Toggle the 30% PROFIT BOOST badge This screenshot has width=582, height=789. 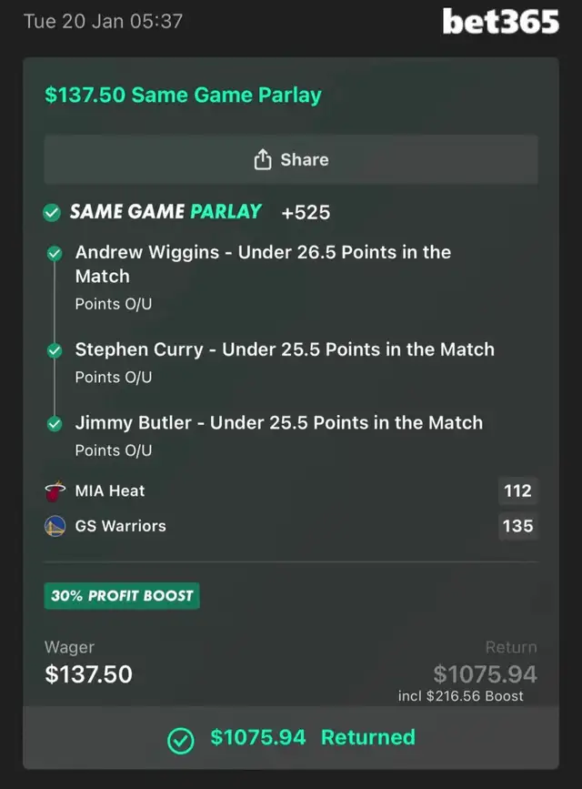[121, 595]
